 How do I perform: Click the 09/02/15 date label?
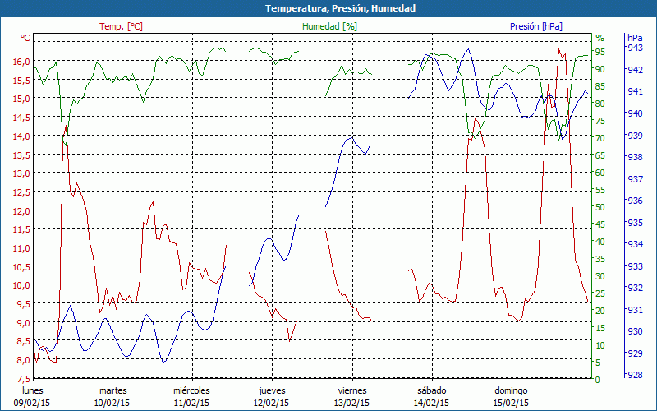pos(32,403)
